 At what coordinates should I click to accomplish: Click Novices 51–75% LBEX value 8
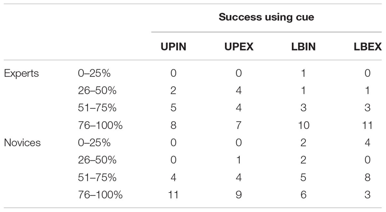click(x=367, y=177)
